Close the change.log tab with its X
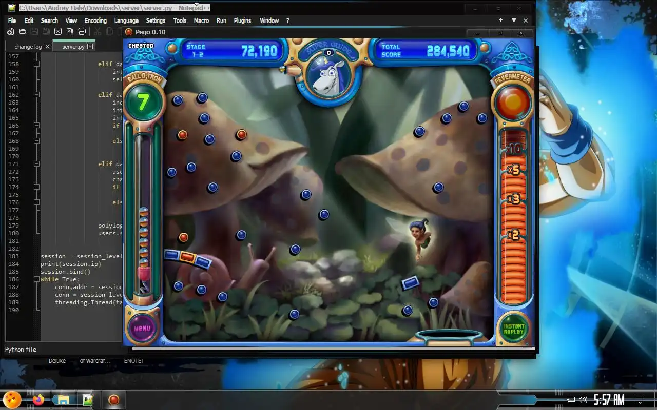Image resolution: width=657 pixels, height=410 pixels. click(x=47, y=47)
